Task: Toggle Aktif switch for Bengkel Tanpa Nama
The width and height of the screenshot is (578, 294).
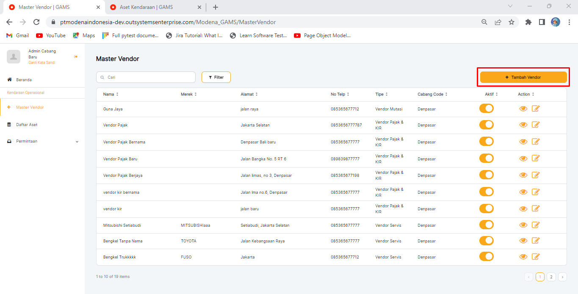Action: click(487, 241)
